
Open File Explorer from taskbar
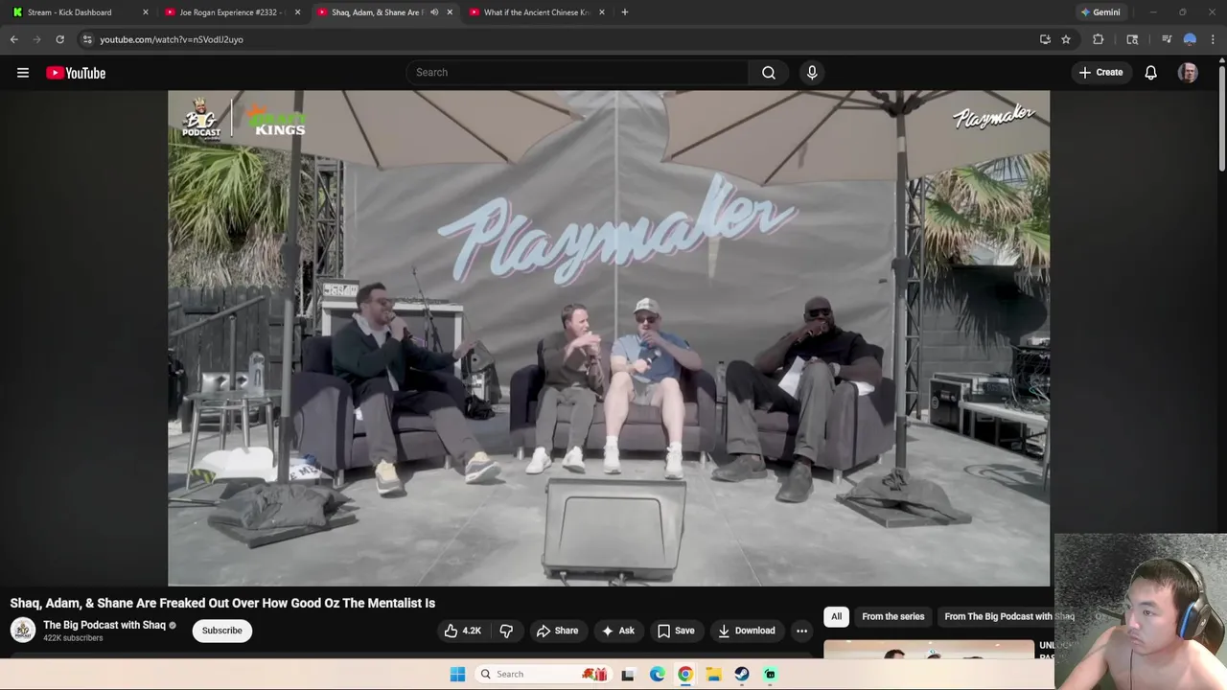click(x=713, y=674)
